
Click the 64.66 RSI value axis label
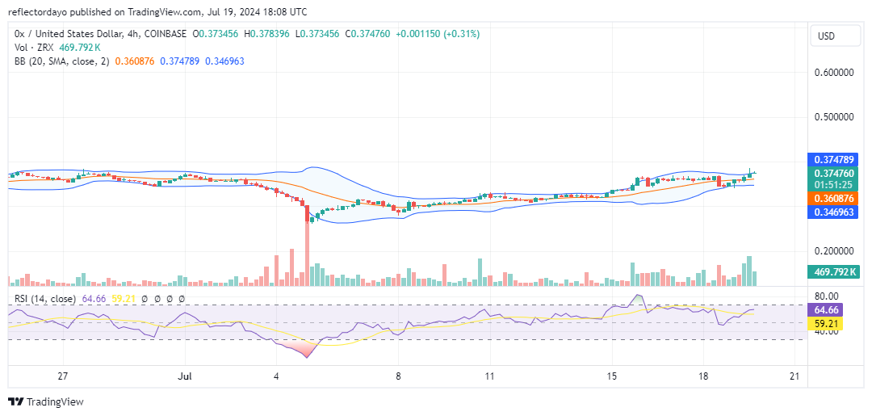pyautogui.click(x=825, y=309)
